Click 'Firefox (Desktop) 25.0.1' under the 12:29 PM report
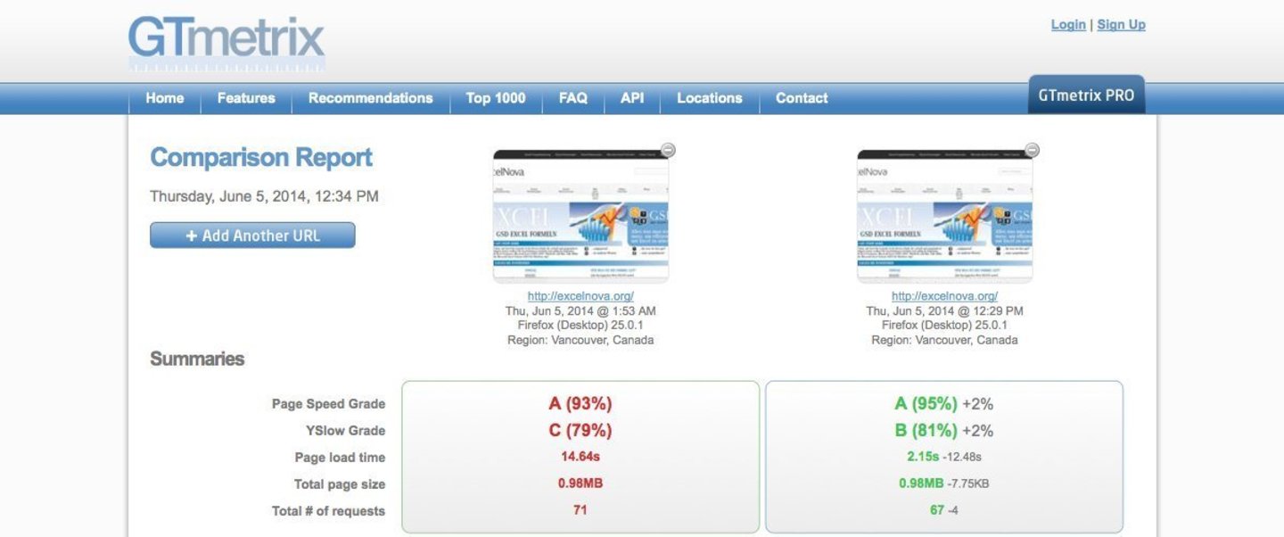Viewport: 1284px width, 537px height. [x=944, y=326]
